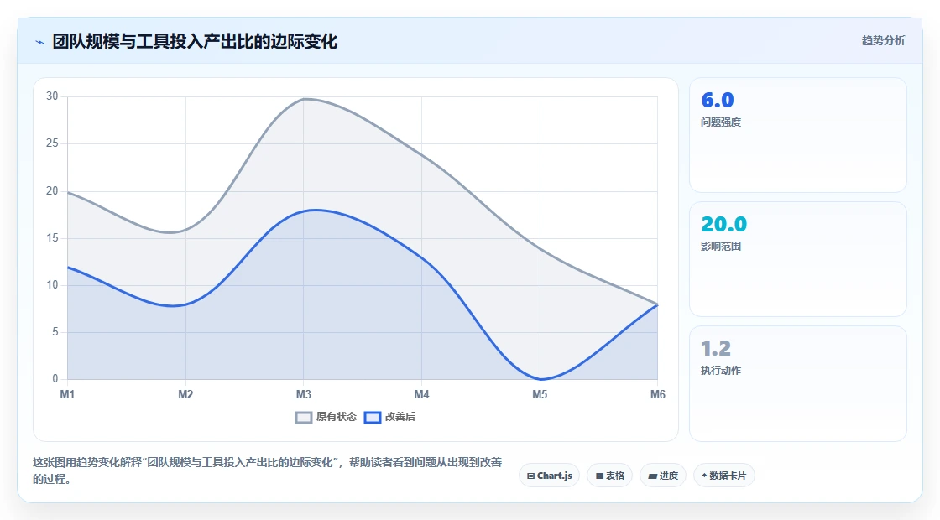Image resolution: width=940 pixels, height=520 pixels.
Task: Click the 6.0 value in the 问题强度 card
Action: tap(717, 100)
